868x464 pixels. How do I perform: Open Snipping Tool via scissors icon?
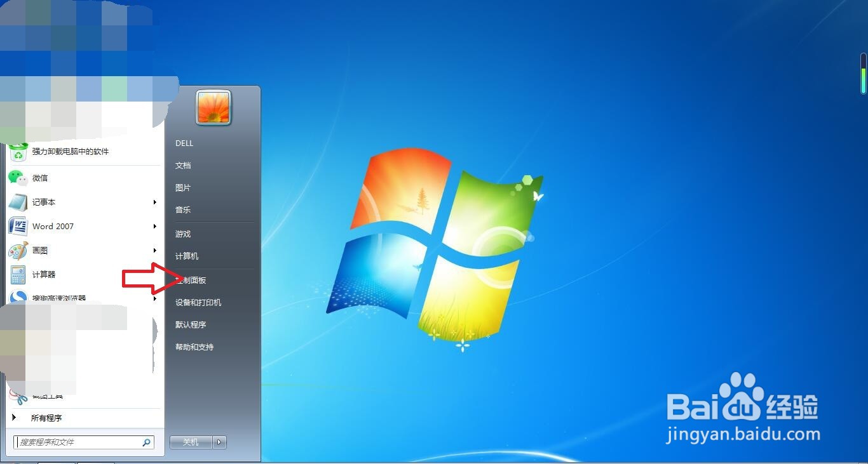pyautogui.click(x=19, y=397)
